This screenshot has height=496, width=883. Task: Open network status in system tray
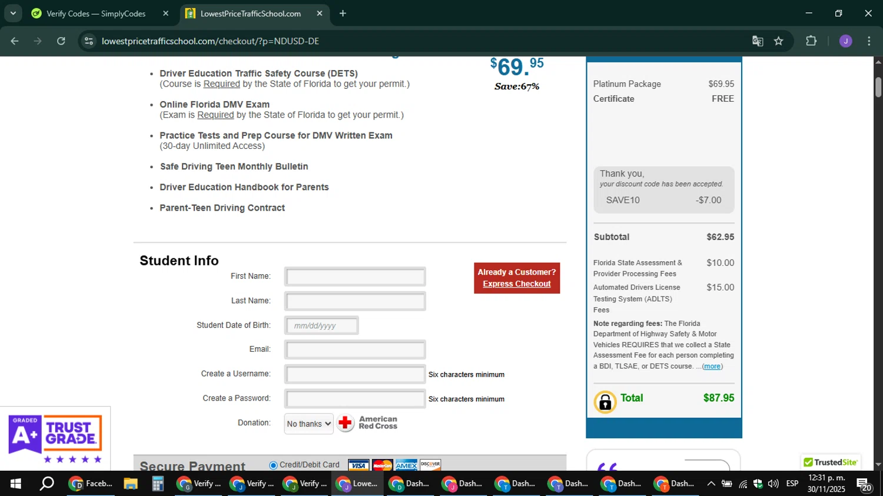point(743,484)
